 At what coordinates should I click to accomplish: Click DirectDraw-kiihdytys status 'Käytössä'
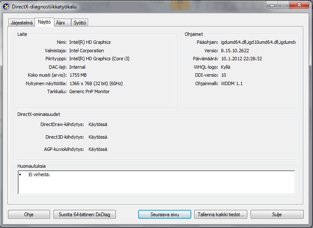98,124
